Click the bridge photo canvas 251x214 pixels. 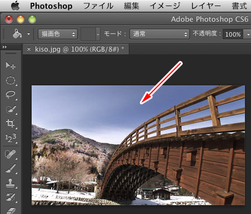138,145
